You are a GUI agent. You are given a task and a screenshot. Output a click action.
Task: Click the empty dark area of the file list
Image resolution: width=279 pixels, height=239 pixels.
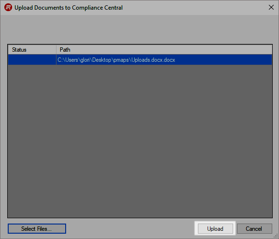pos(140,141)
